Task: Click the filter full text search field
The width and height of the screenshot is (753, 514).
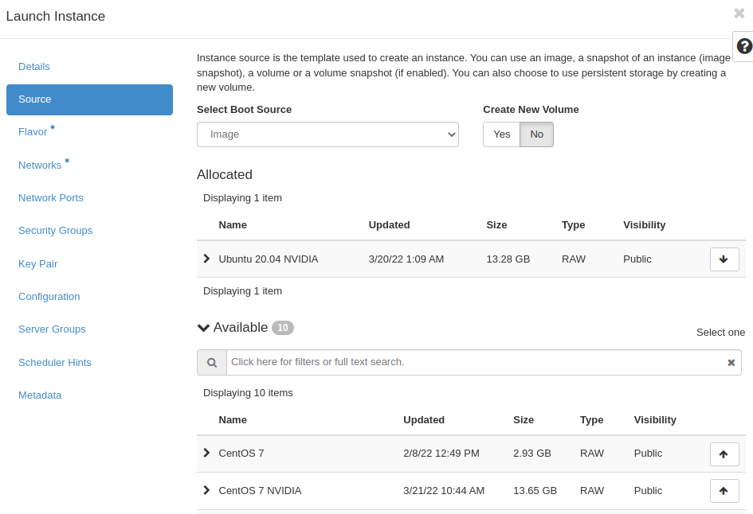Action: tap(474, 362)
